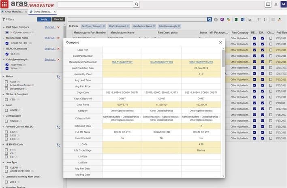
Task: Remove the REACH Compliant filter chip
Action: click(128, 26)
